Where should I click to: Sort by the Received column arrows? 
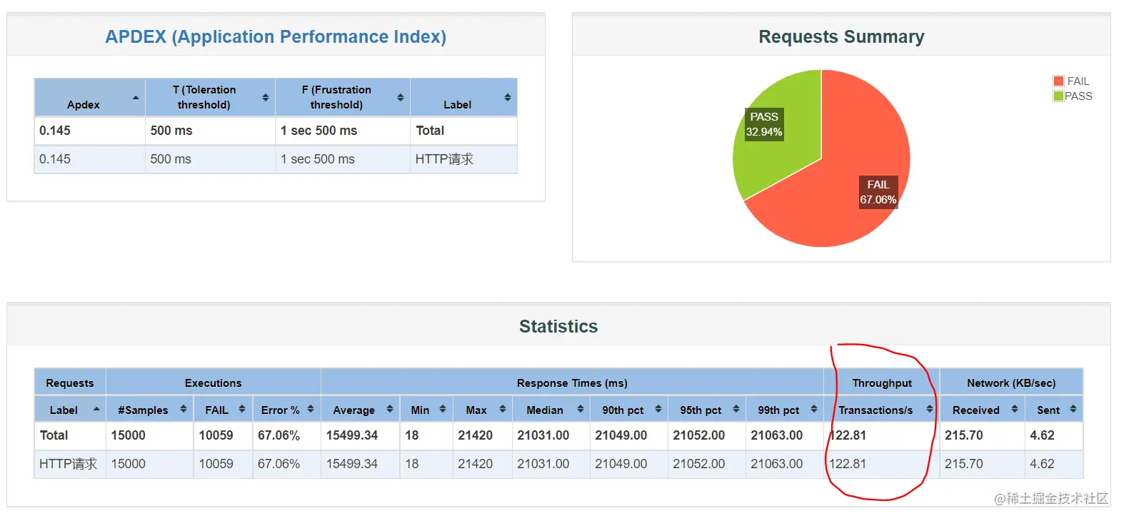[1015, 409]
